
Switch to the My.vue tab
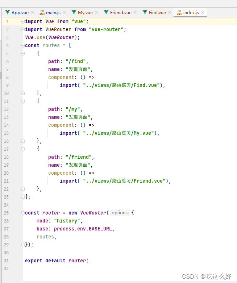tap(85, 12)
